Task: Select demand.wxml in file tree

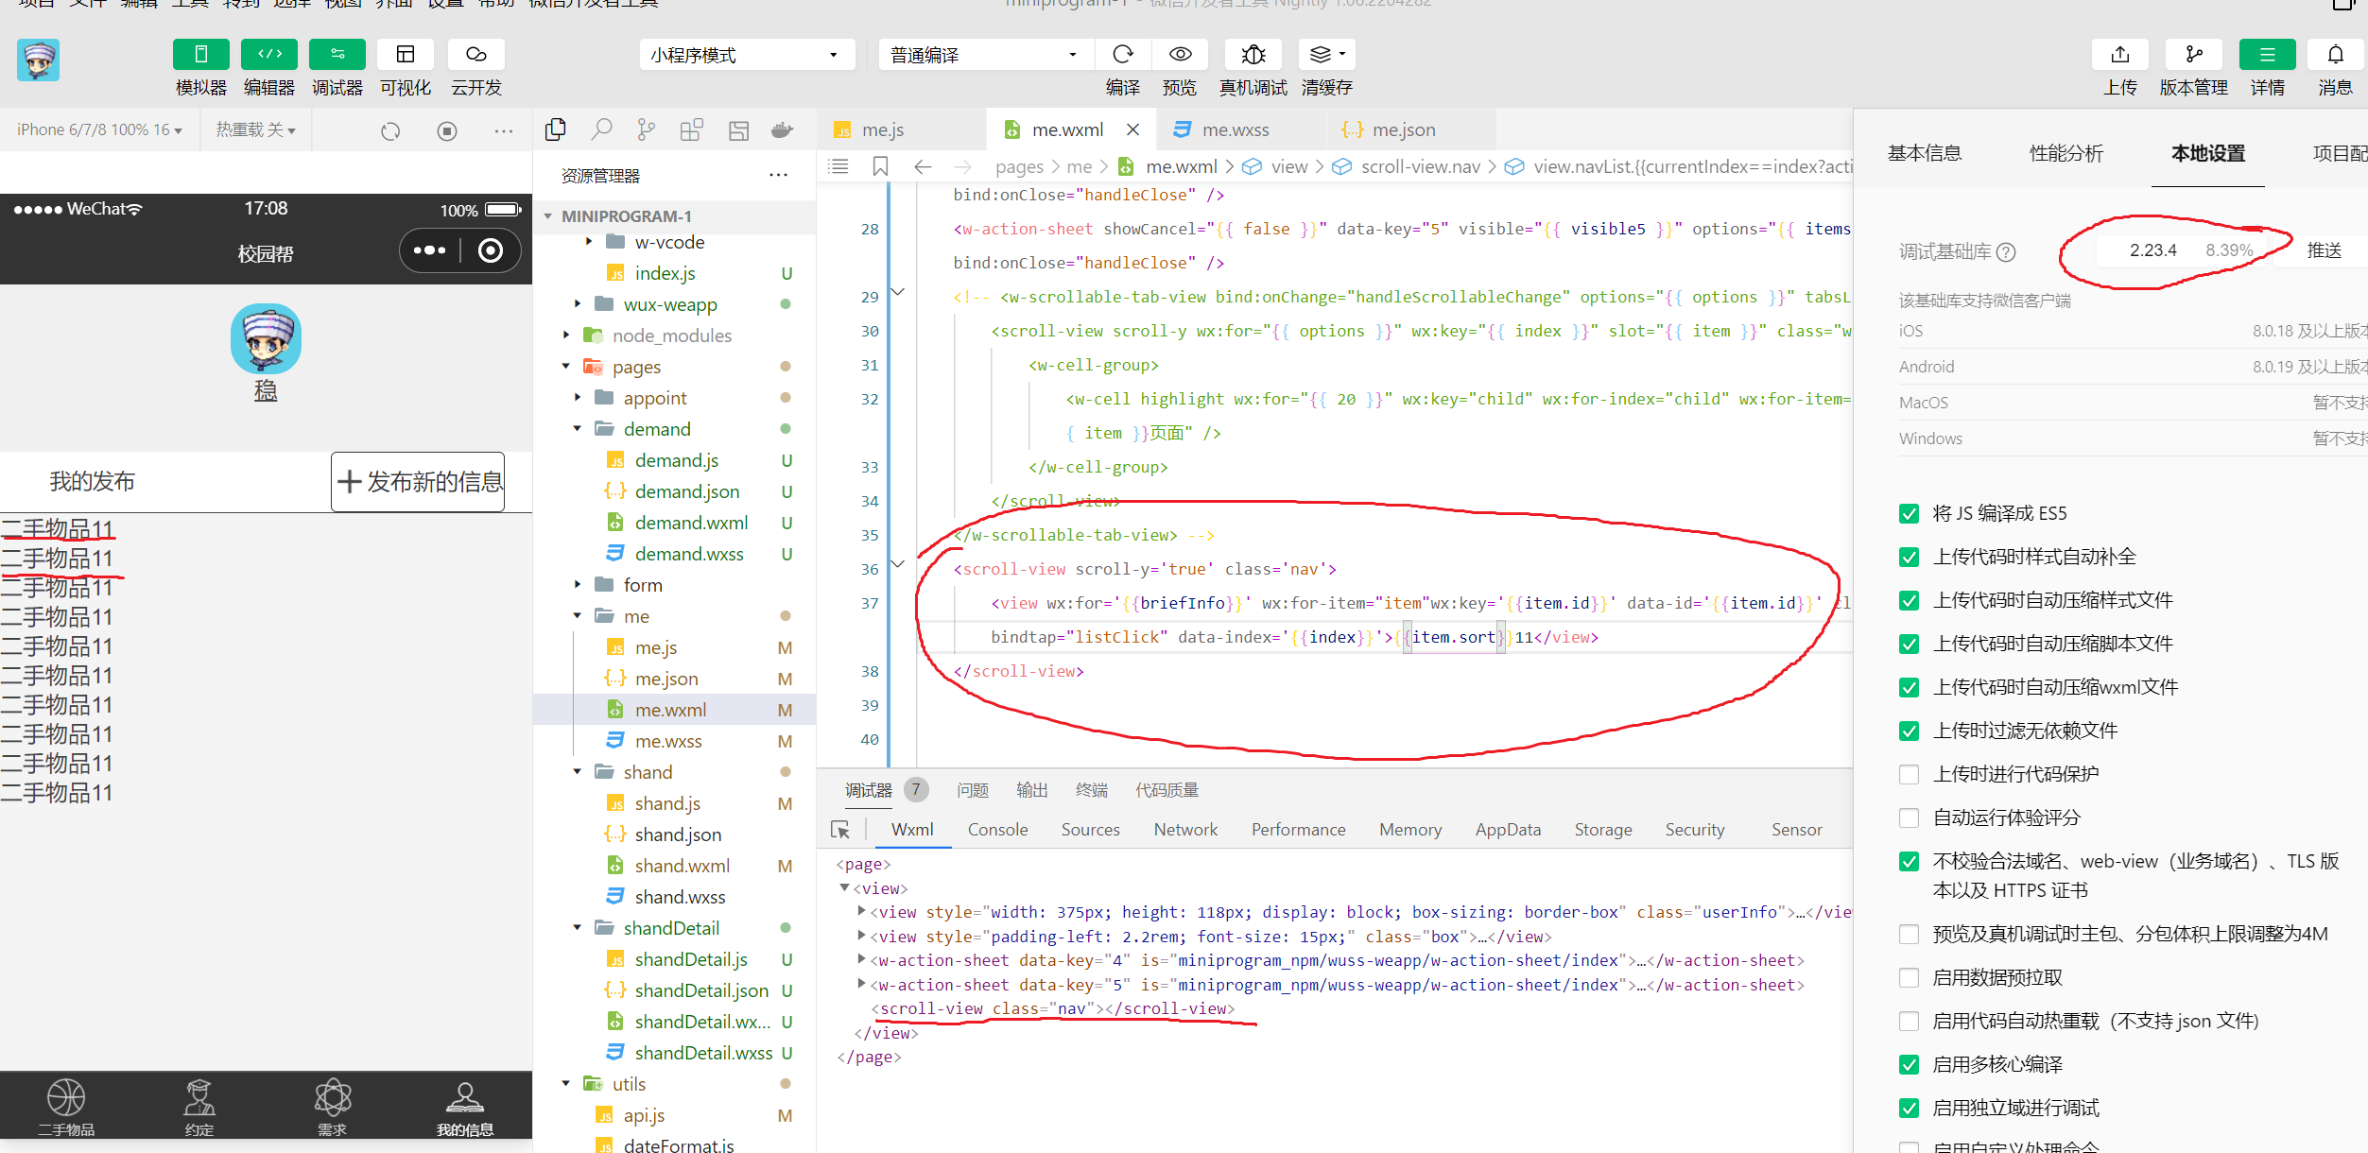Action: coord(690,523)
